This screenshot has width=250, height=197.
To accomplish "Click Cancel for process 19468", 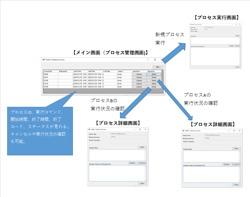I will [x=139, y=74].
